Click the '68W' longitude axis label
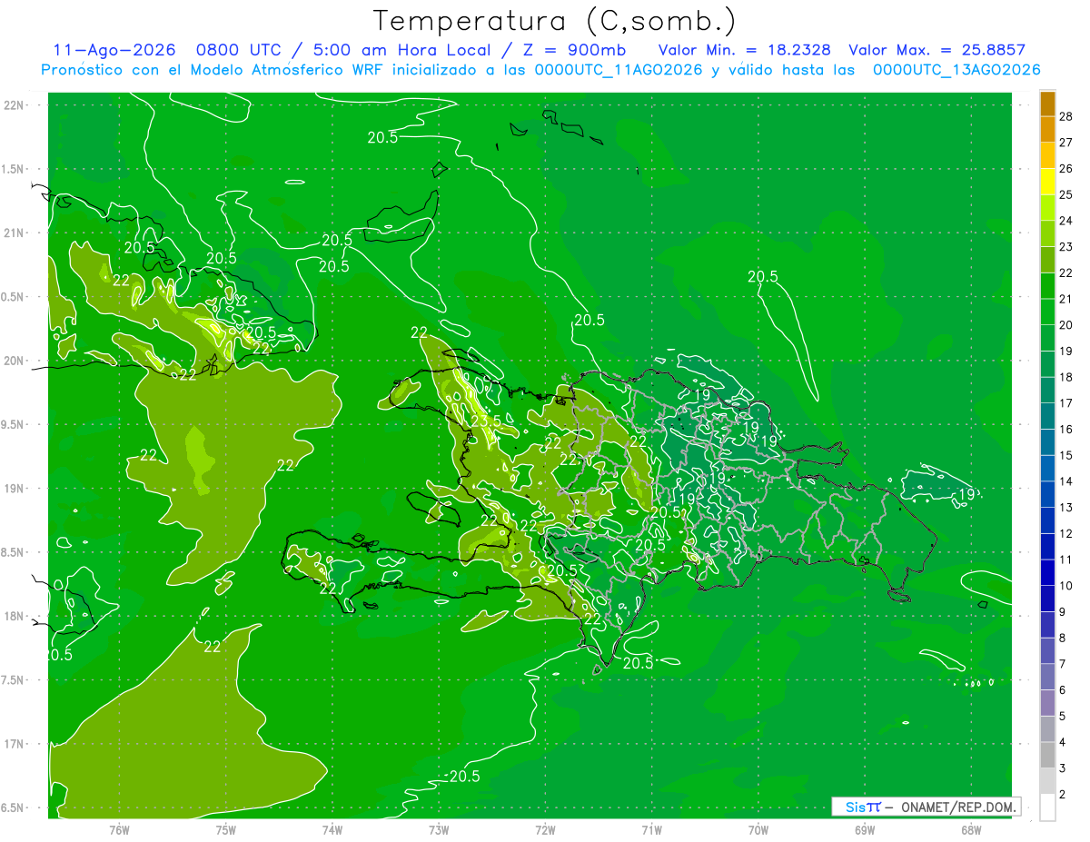This screenshot has width=1090, height=842. [971, 829]
